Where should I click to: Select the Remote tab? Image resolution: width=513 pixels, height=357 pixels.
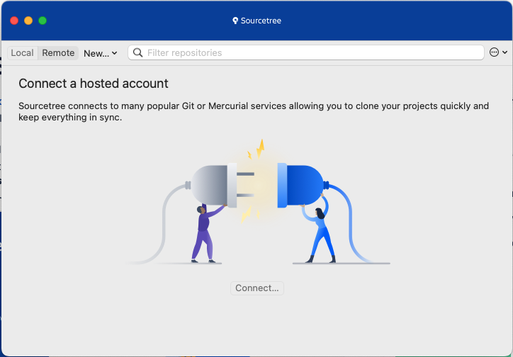(58, 53)
